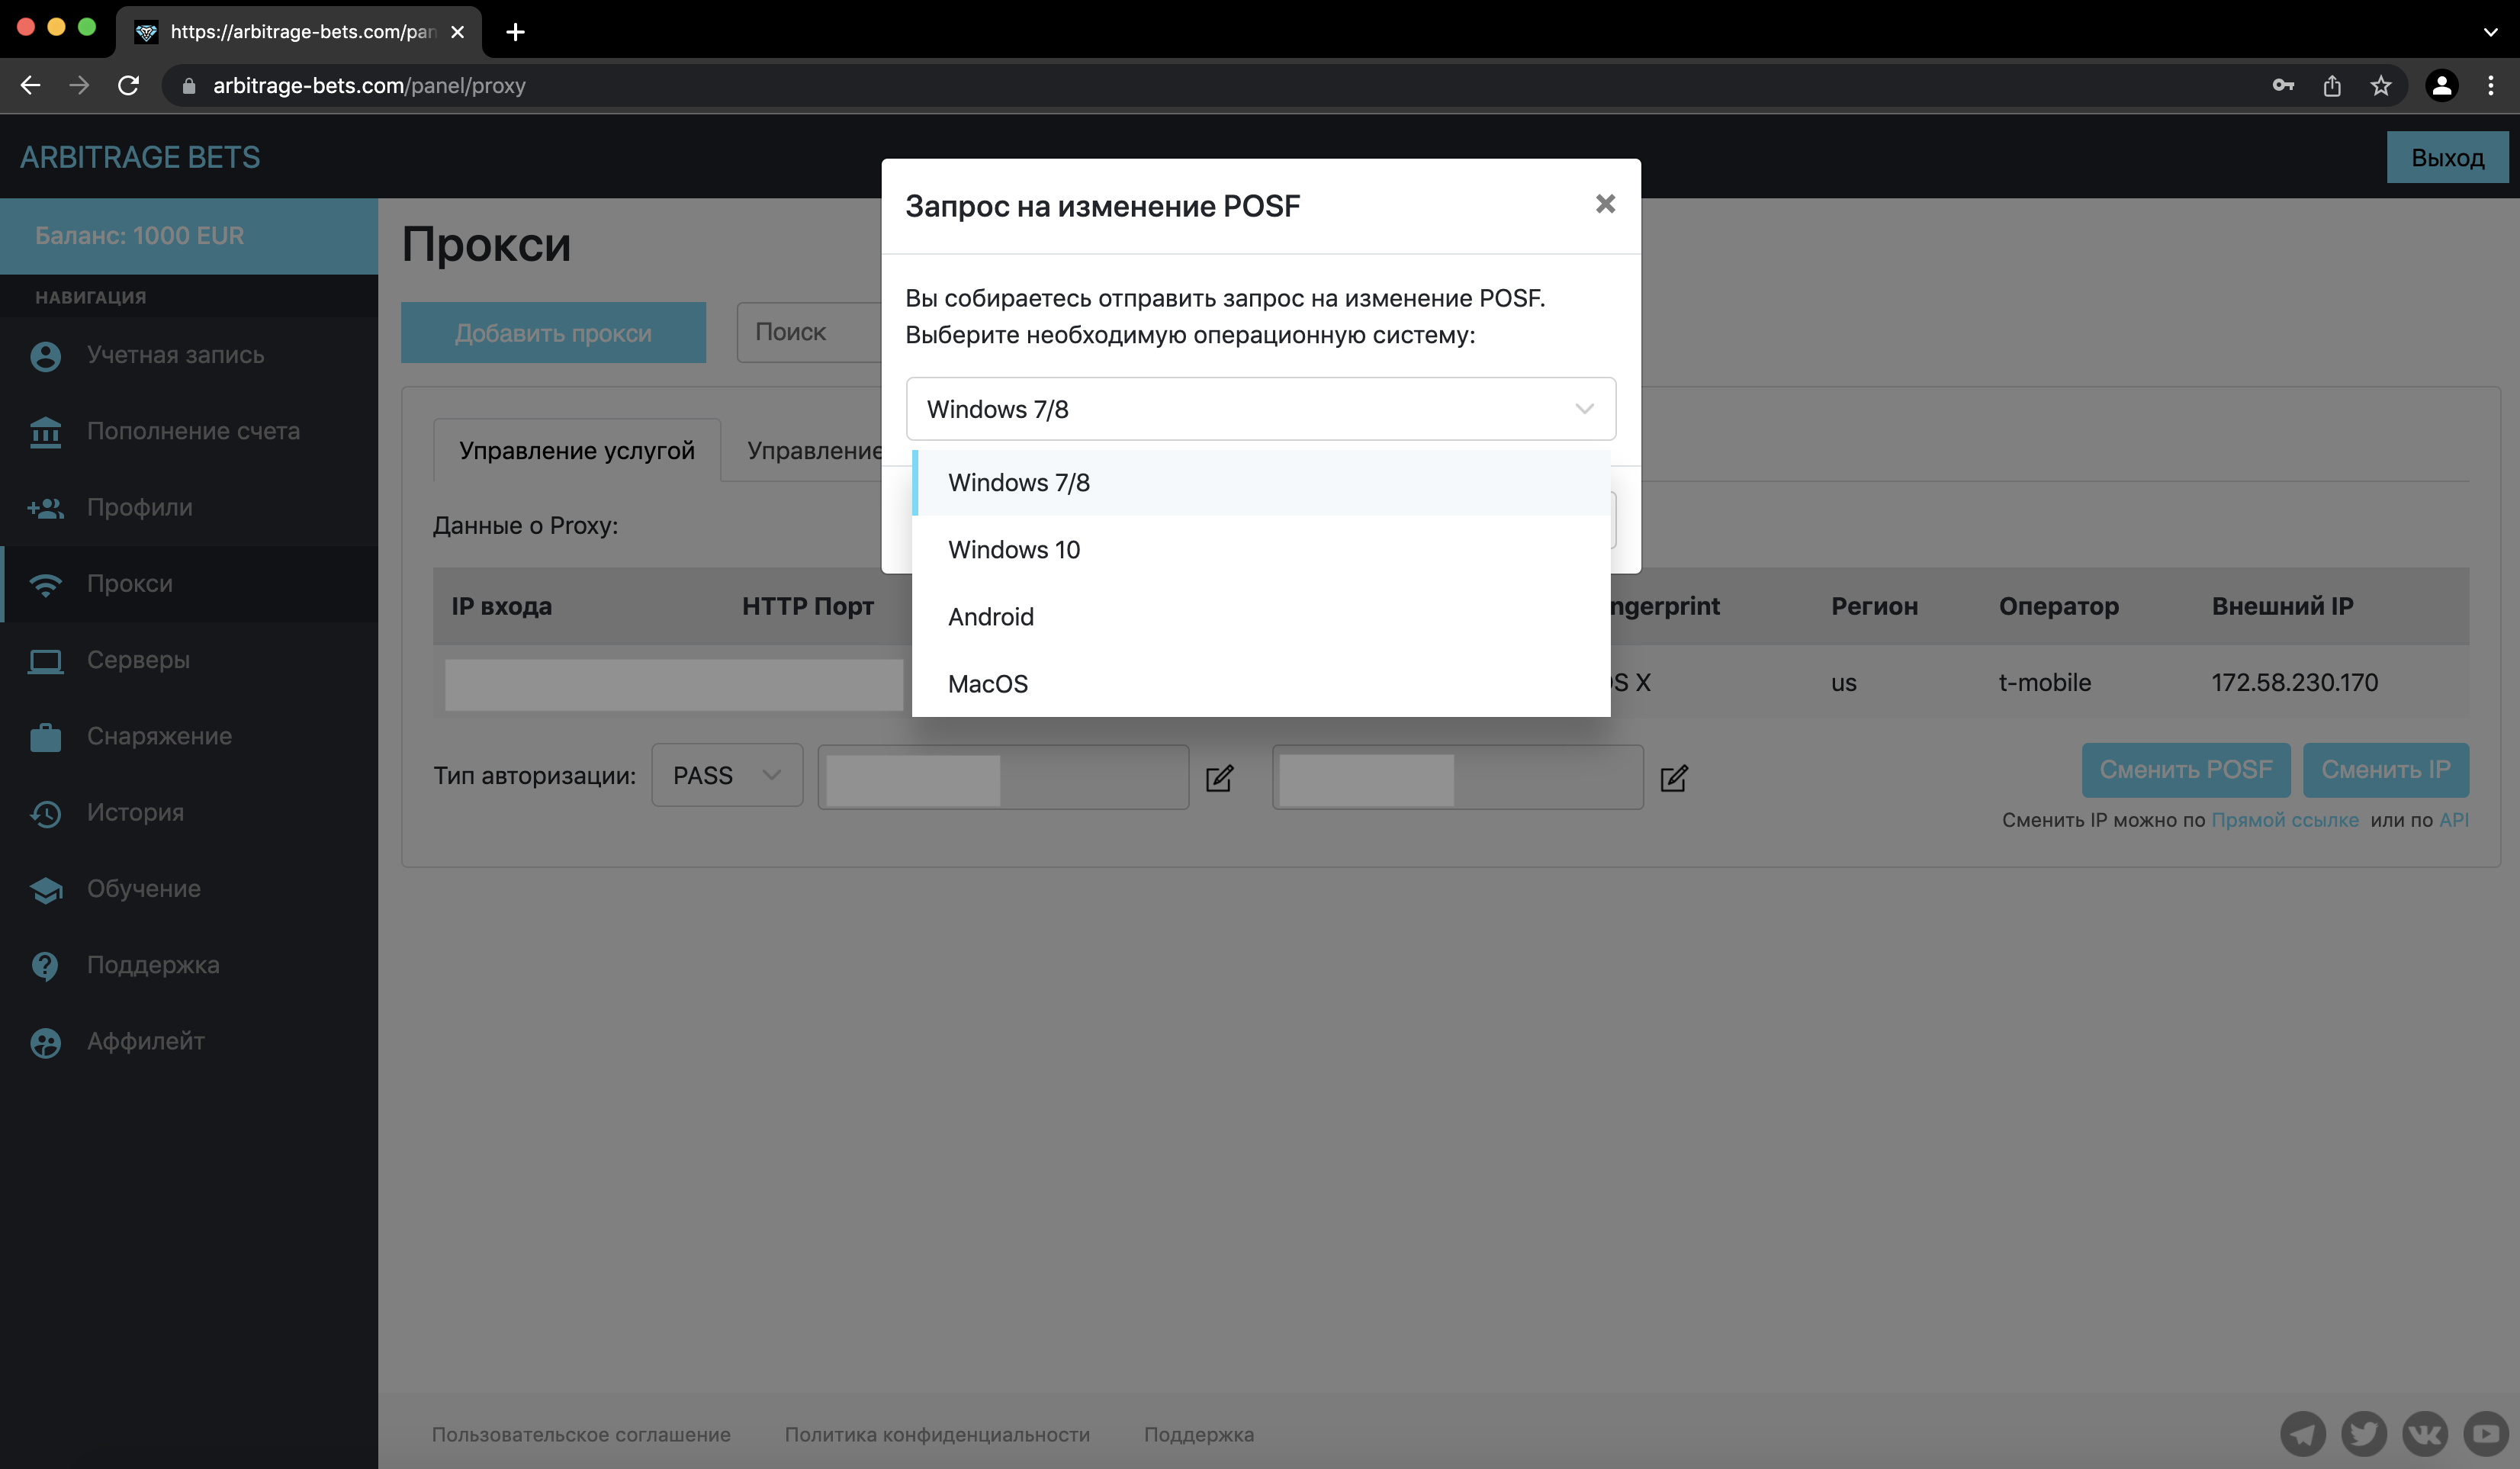The height and width of the screenshot is (1469, 2520).
Task: Choose Windows 10 from the OS list
Action: pos(1014,550)
